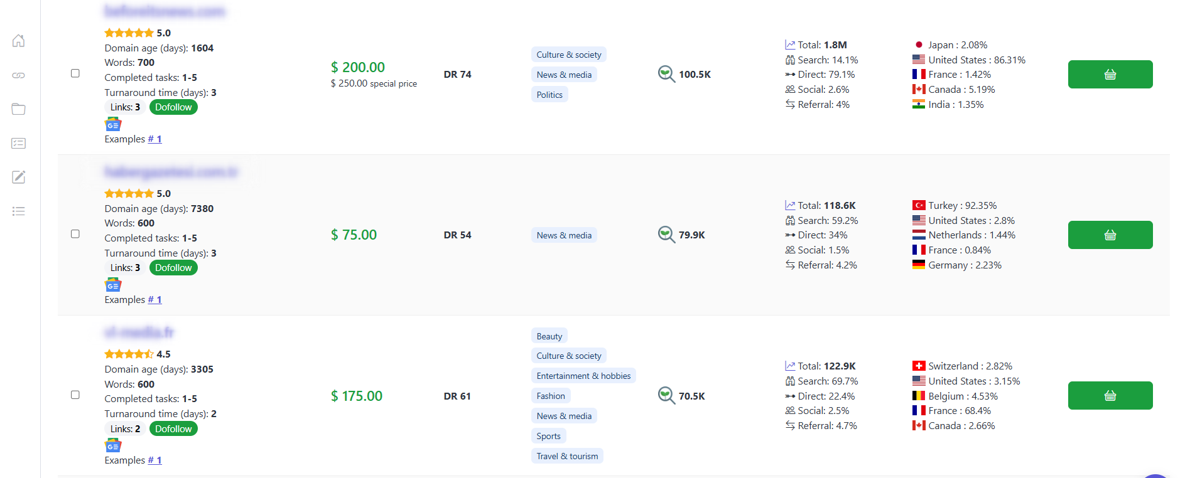1185x478 pixels.
Task: Add the DR 74 site to cart
Action: pyautogui.click(x=1110, y=75)
